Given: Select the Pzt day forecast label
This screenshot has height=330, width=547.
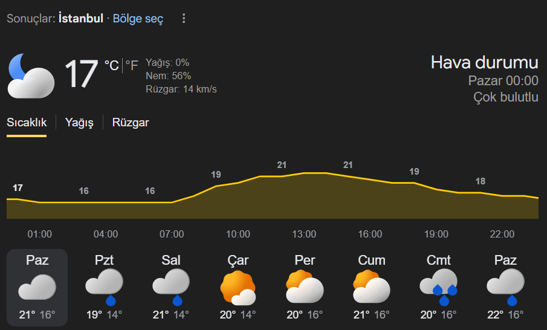Looking at the screenshot, I should click(104, 260).
